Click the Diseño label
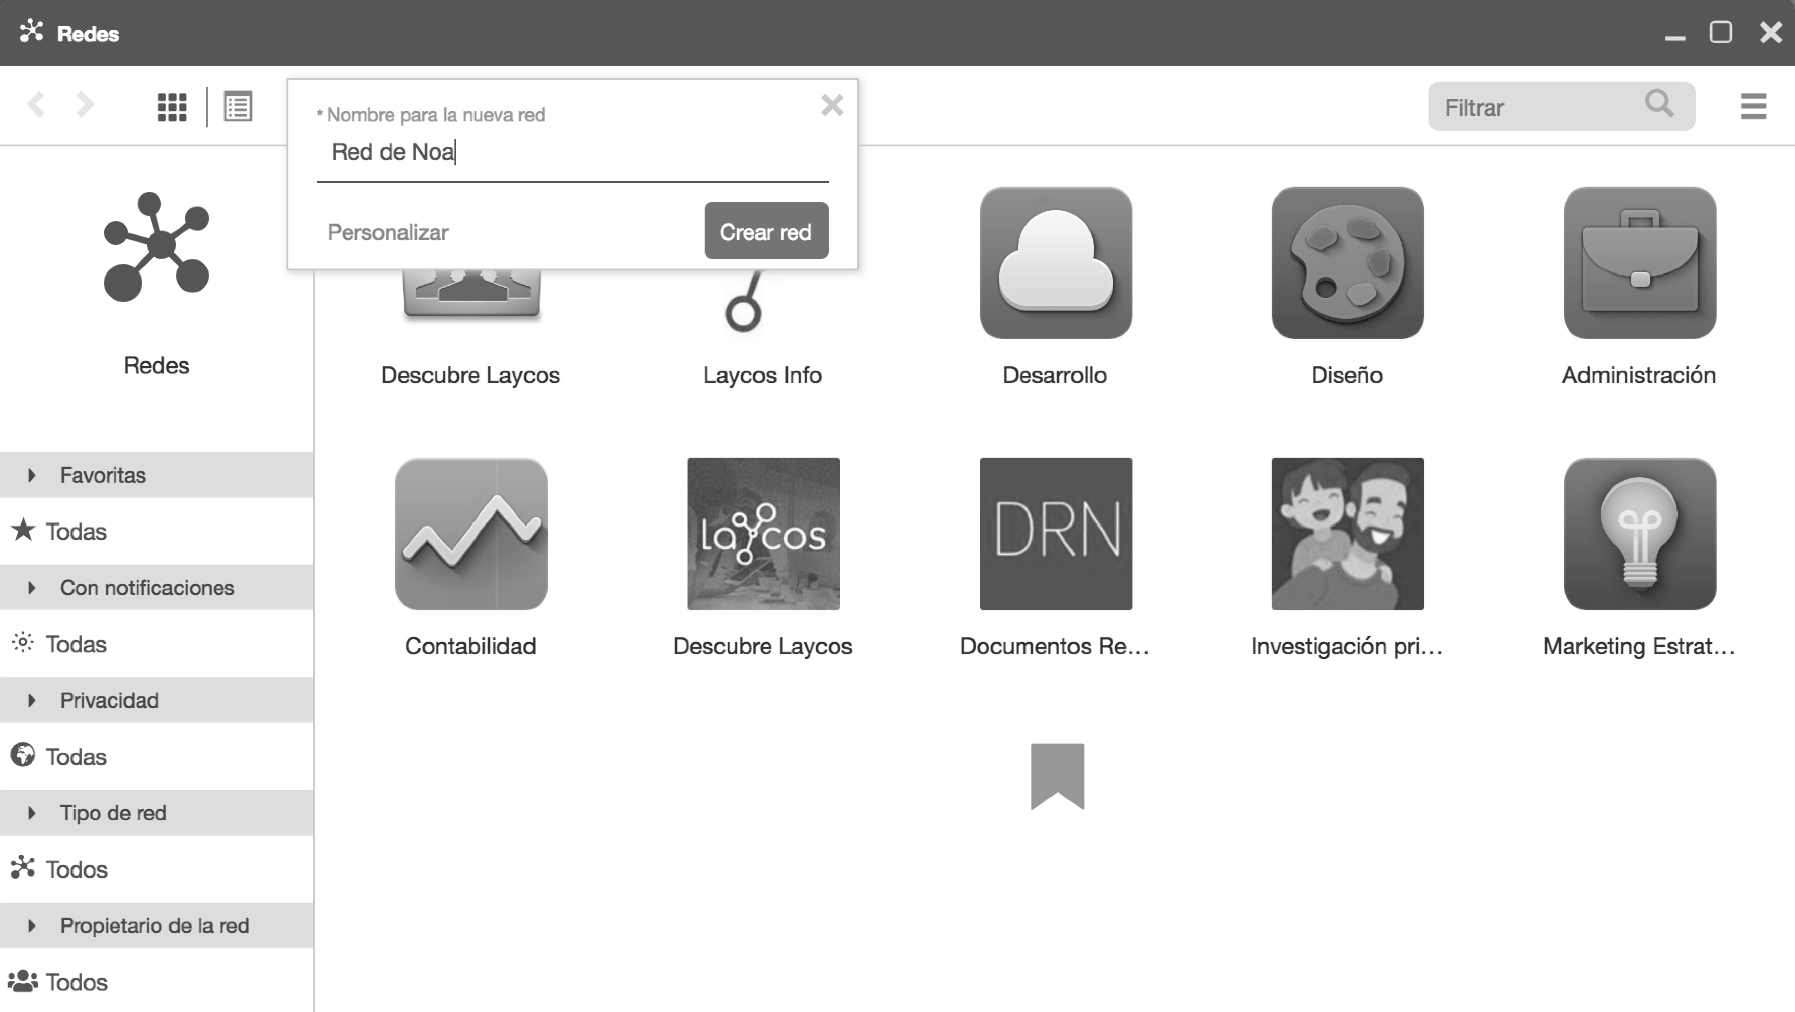The height and width of the screenshot is (1012, 1795). [1346, 375]
